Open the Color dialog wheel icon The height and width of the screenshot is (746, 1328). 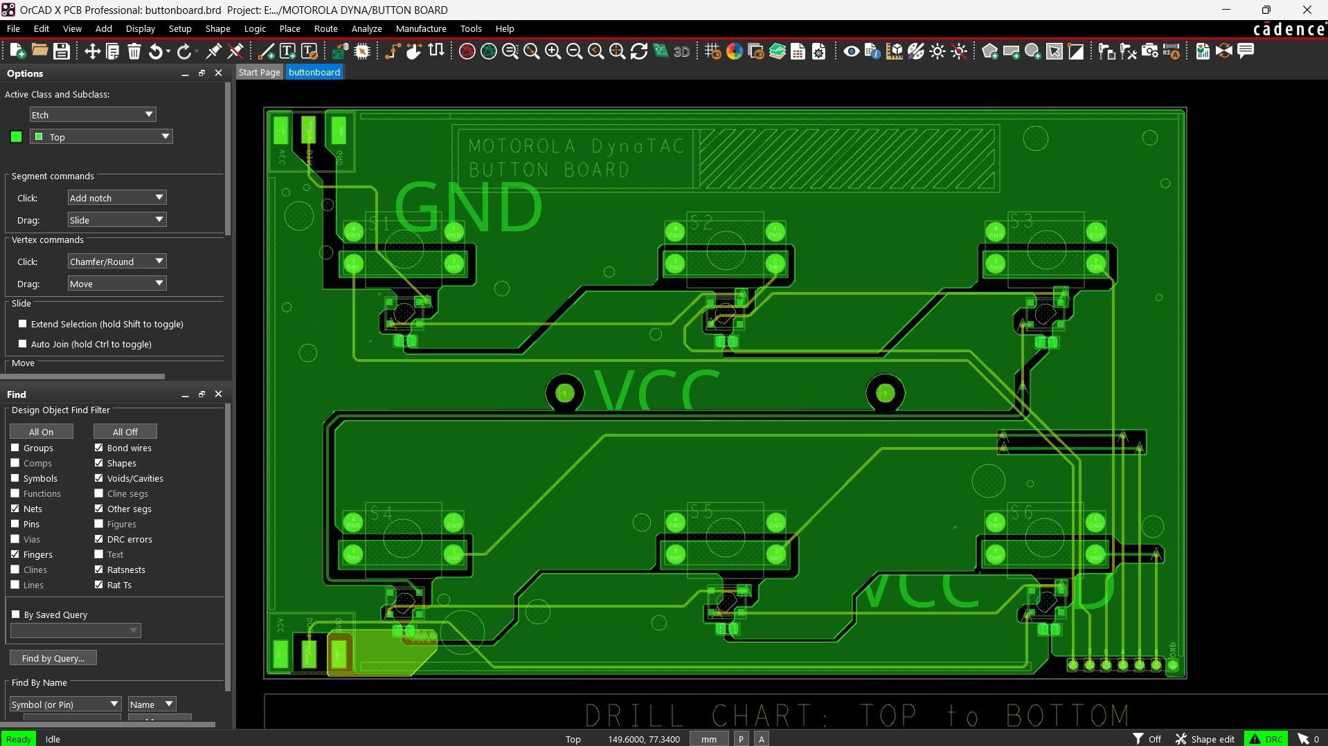(x=734, y=51)
